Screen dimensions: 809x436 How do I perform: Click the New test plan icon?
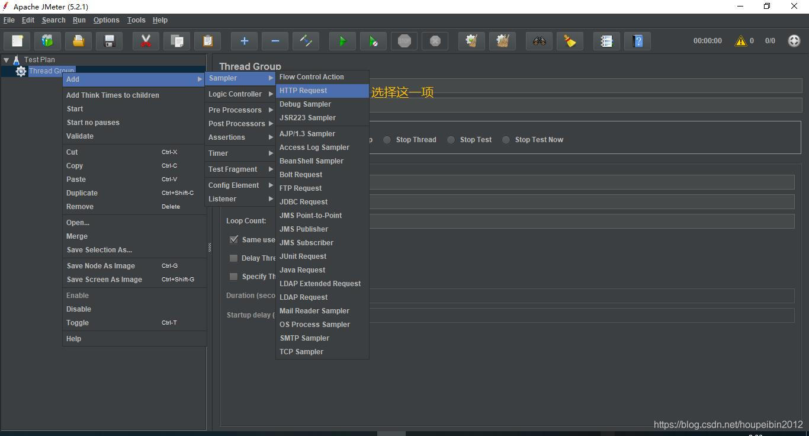[x=17, y=41]
